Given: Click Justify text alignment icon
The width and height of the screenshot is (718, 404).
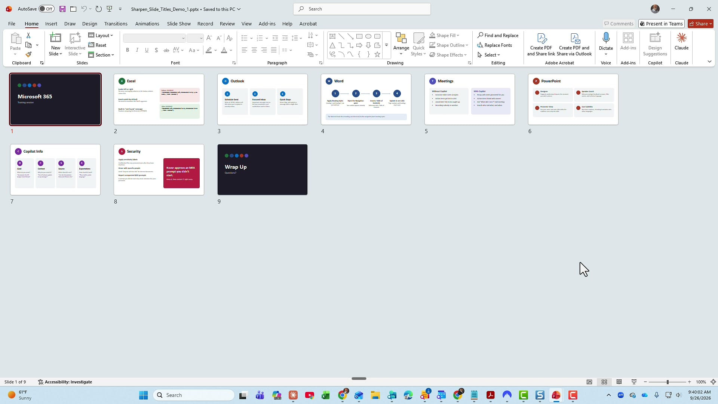Looking at the screenshot, I should (274, 50).
